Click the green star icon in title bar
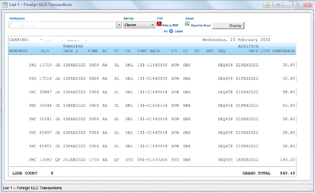This screenshot has height=193, width=315. pos(267,5)
